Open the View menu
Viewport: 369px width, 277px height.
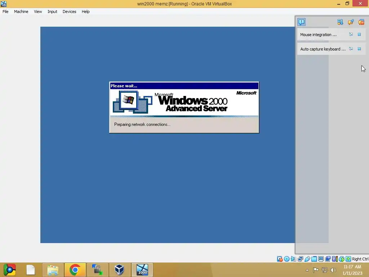coord(38,12)
